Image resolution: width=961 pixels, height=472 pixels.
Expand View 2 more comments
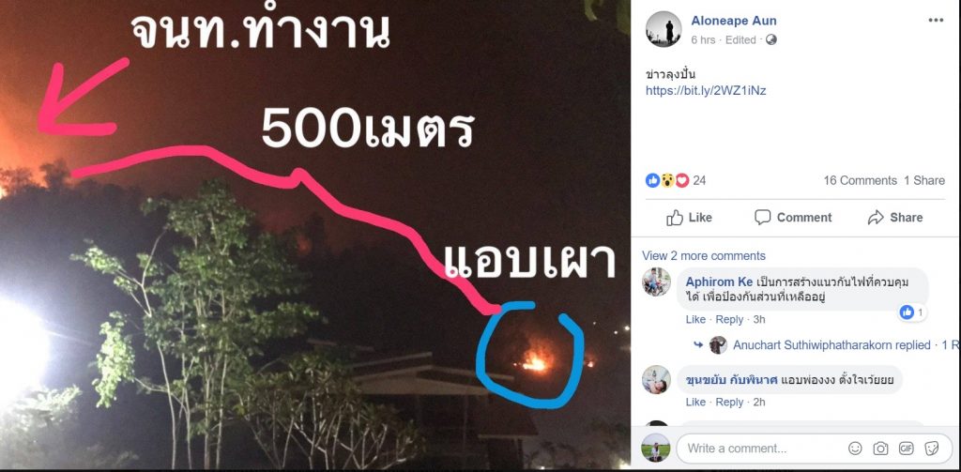(x=704, y=255)
